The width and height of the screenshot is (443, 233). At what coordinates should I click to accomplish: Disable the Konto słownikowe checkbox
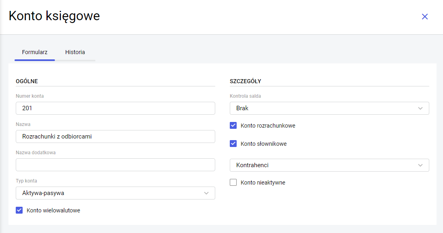pos(233,143)
